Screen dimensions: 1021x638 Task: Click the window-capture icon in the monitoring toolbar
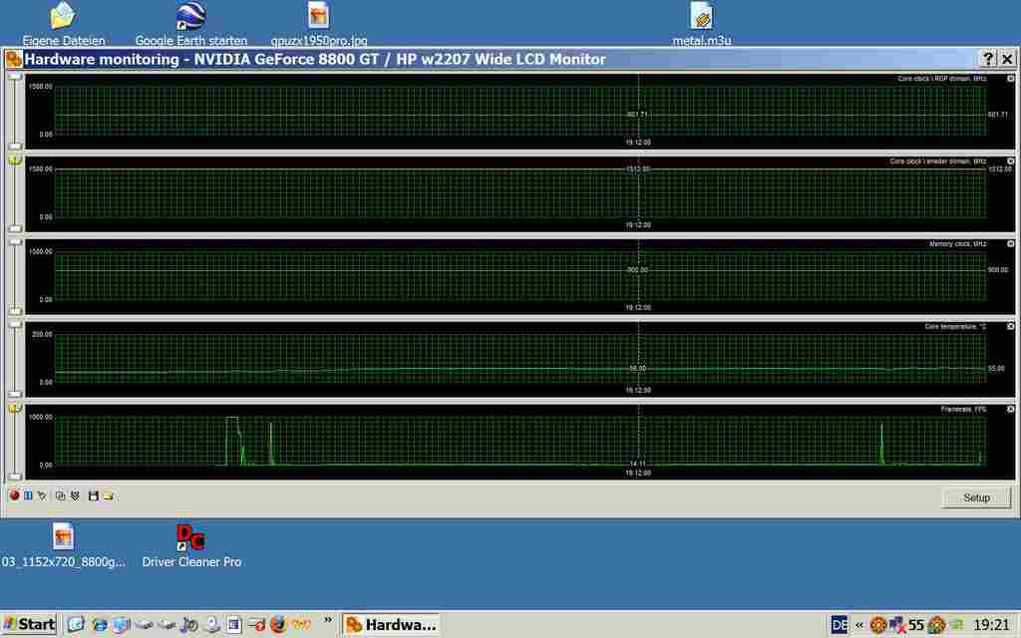click(60, 496)
